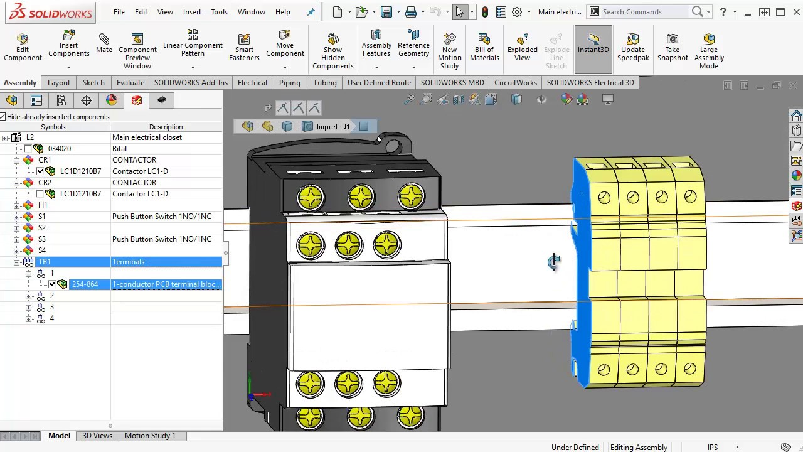
Task: Open the Reference Geometry dropdown arrow
Action: (413, 67)
